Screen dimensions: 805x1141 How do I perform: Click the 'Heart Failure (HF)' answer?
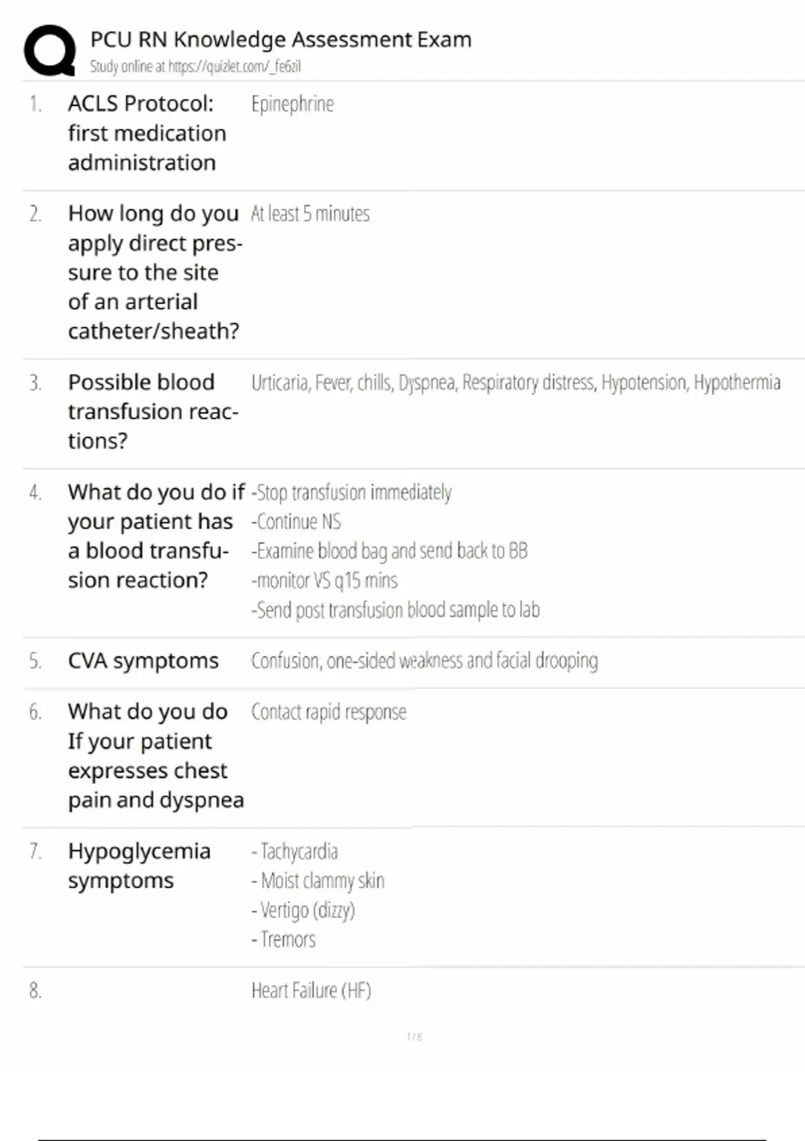point(311,991)
